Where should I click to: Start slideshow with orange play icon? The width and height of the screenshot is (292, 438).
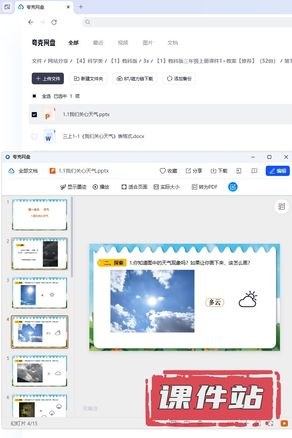coord(284,423)
